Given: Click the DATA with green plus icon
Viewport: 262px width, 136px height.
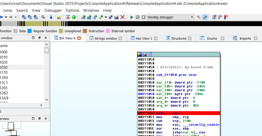Looking at the screenshot, I should 89,17.
